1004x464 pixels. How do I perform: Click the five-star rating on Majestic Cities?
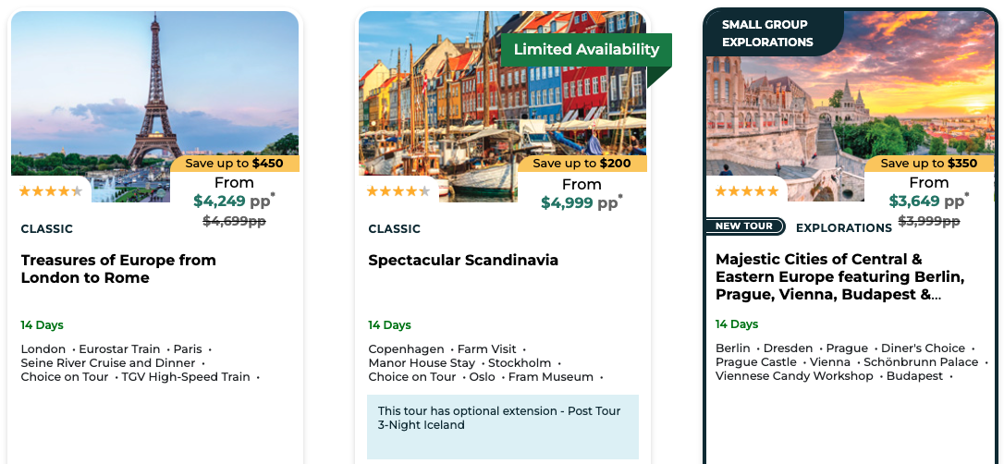(x=746, y=191)
